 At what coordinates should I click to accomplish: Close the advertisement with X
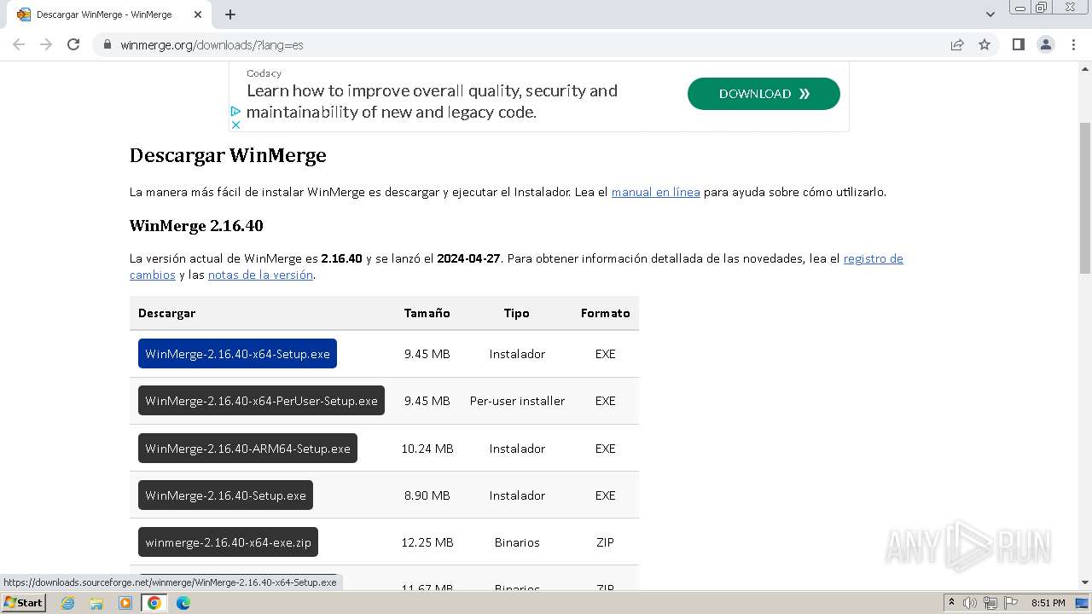(x=235, y=125)
